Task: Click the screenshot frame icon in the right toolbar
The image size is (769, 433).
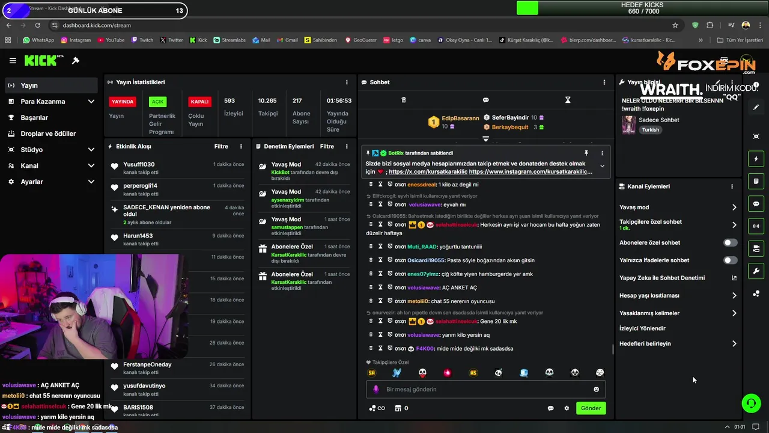Action: click(756, 137)
